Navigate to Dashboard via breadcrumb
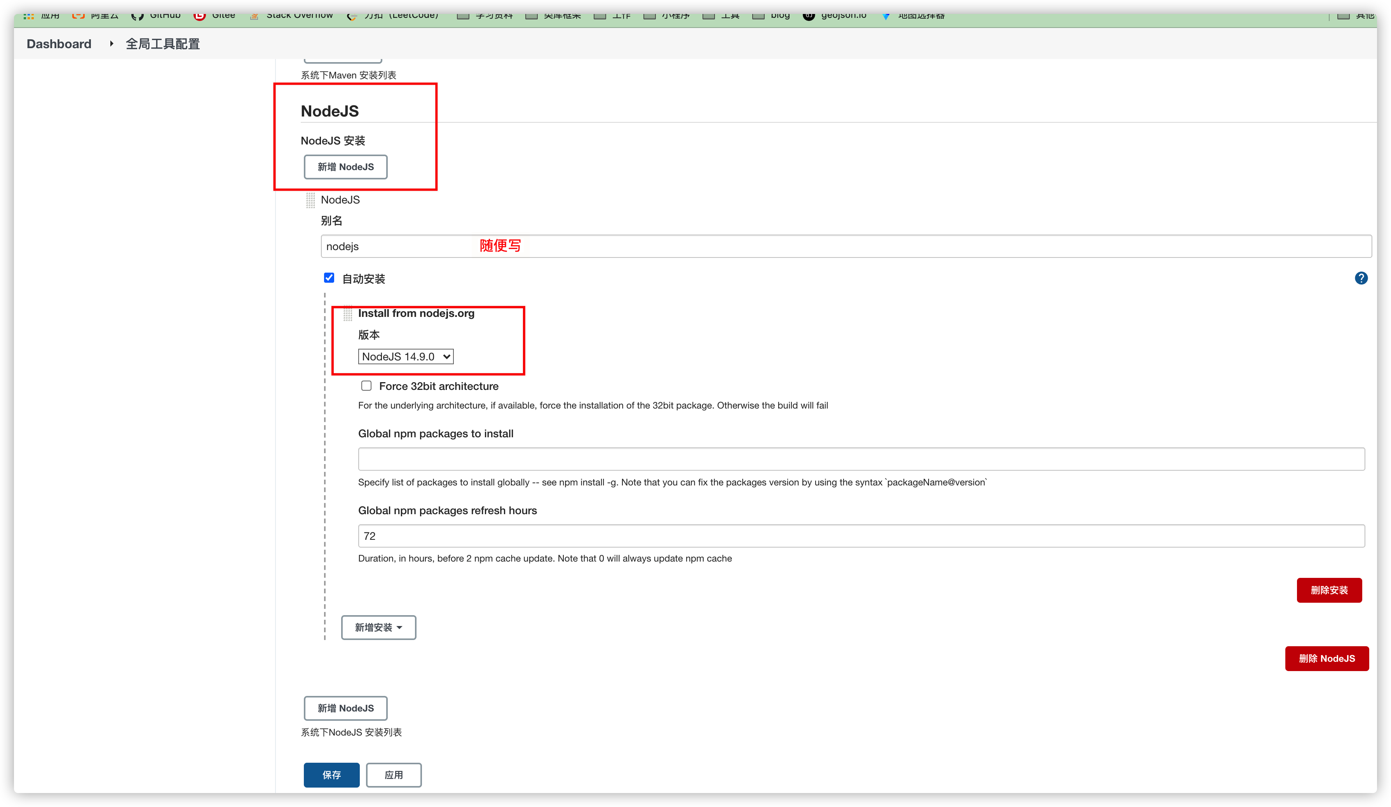The width and height of the screenshot is (1391, 807). 59,43
